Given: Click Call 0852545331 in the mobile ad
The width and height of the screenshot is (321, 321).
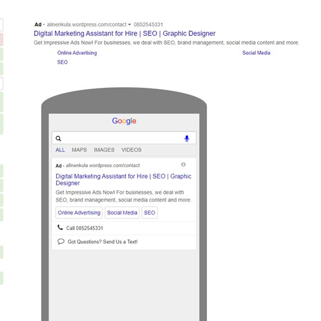Looking at the screenshot, I should (x=84, y=228).
